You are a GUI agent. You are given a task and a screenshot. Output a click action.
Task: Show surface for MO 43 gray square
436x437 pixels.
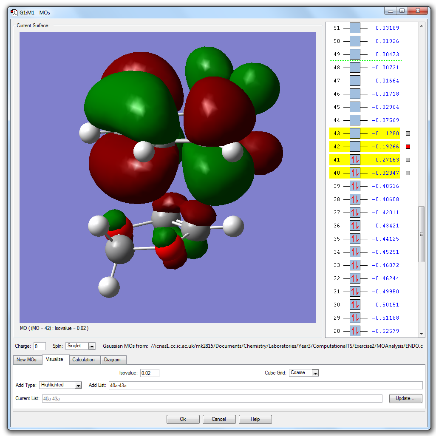[408, 133]
